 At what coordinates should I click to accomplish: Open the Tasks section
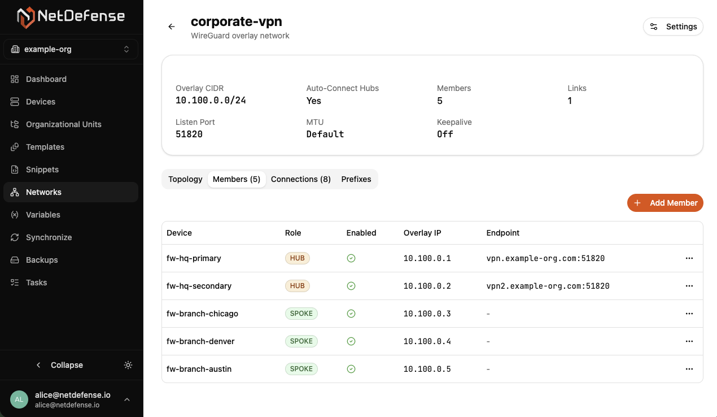[x=36, y=283]
